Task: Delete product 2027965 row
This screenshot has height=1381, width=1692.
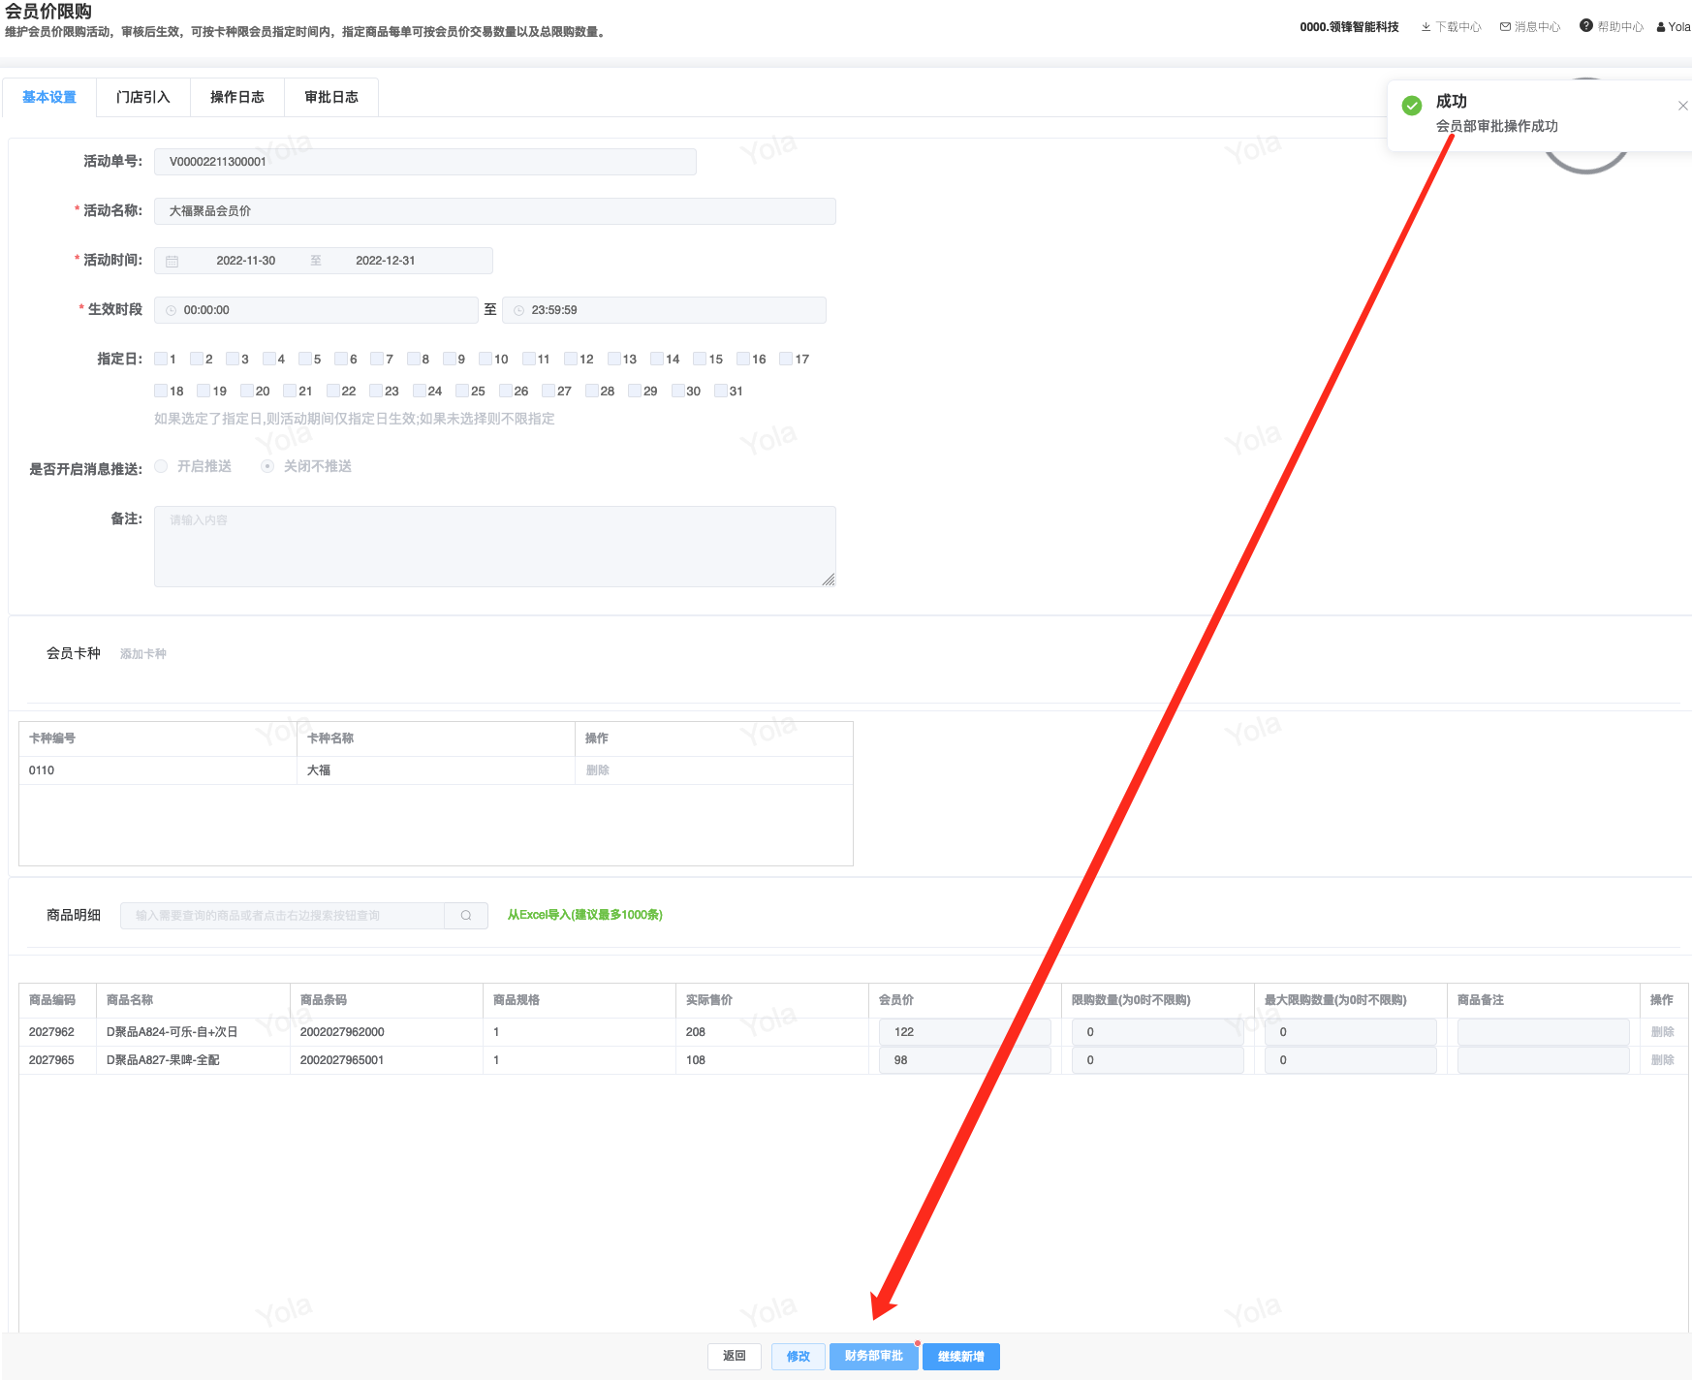Action: click(x=1663, y=1060)
